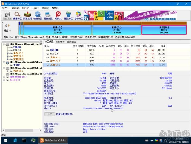
Task: Select the ESP(0) row in partition table
Action: (105, 50)
